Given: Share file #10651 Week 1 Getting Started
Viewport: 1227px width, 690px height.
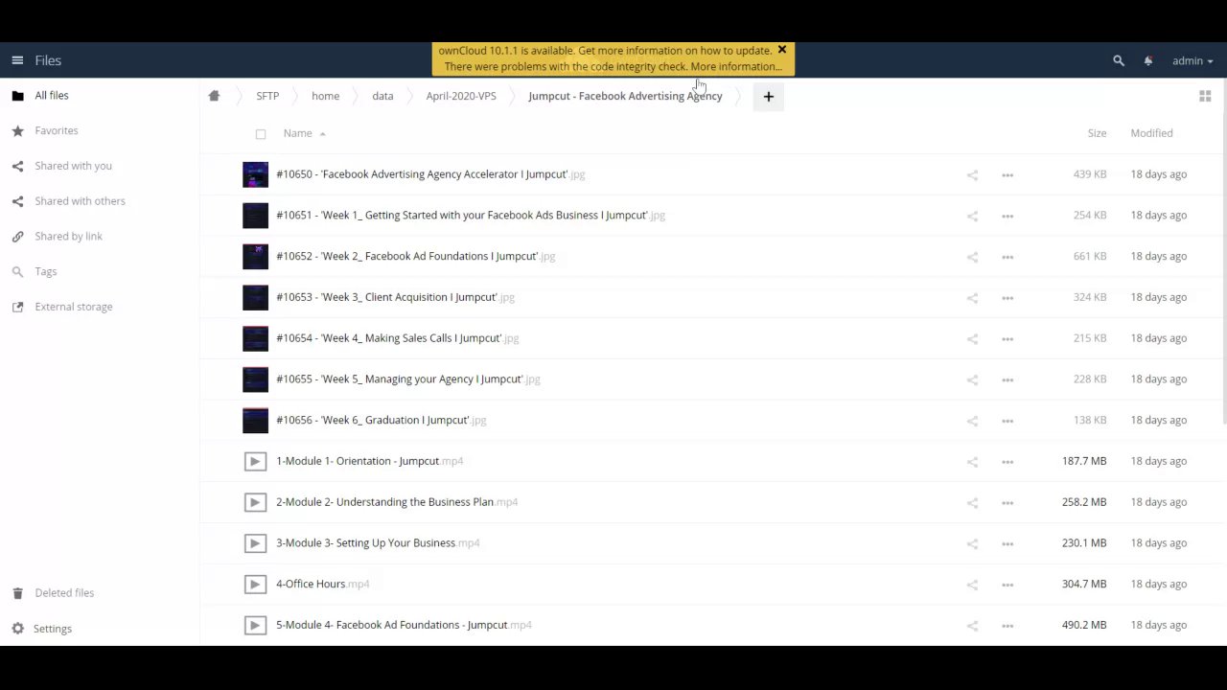Looking at the screenshot, I should click(972, 216).
